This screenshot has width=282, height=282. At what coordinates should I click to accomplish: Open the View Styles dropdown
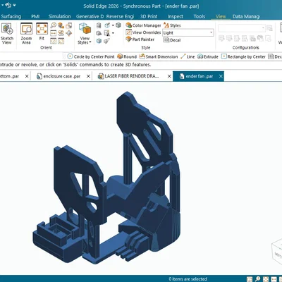click(x=85, y=34)
